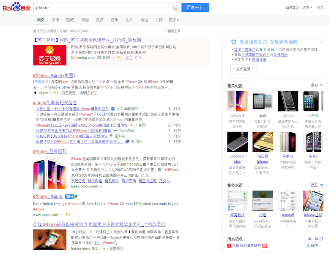Click the iphone 8 related thumbnail
This screenshot has width=331, height=253.
click(237, 101)
